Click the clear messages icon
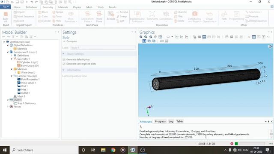The height and width of the screenshot is (154, 274). coord(141,127)
